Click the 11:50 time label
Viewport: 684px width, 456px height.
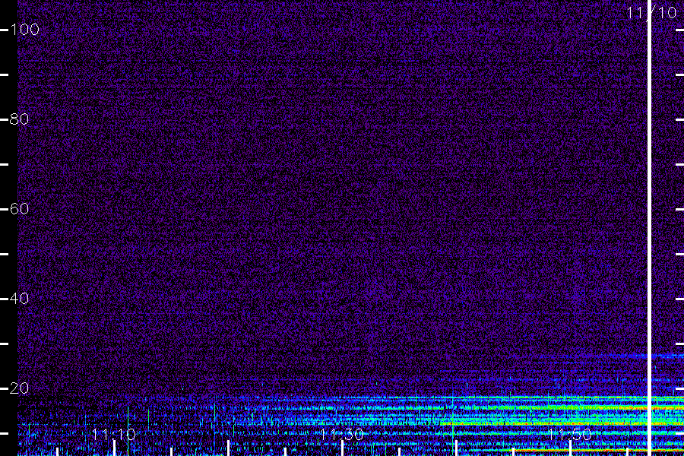tap(570, 434)
